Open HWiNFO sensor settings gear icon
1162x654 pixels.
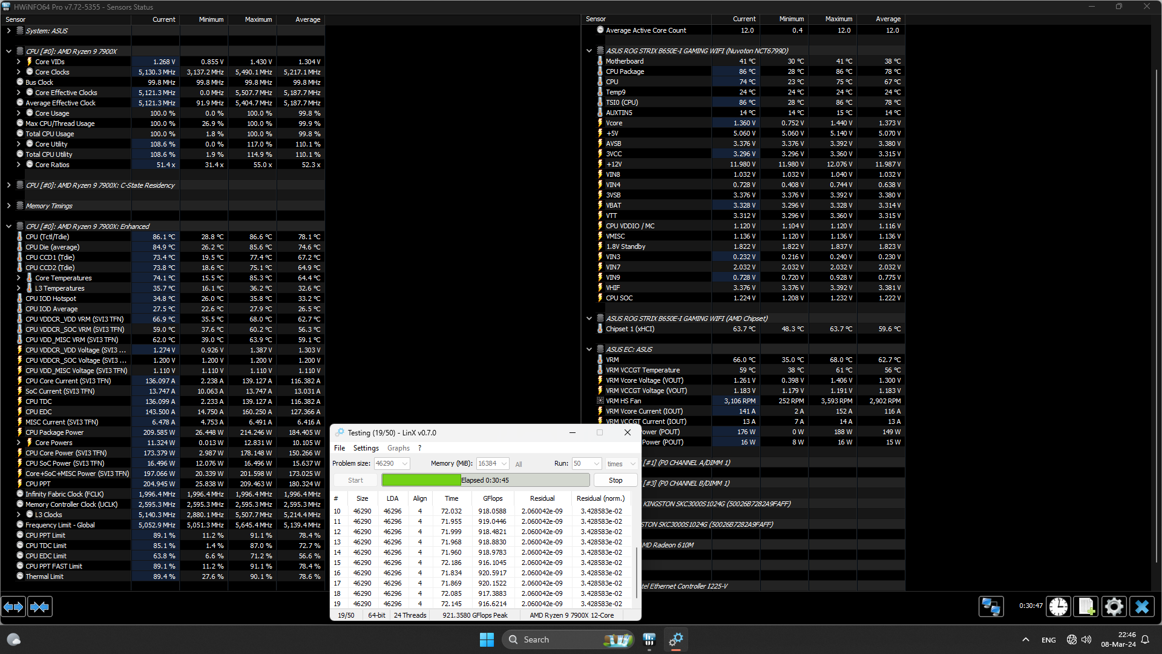coord(1114,606)
